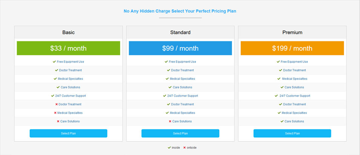Click the green checkmark beside Basic Free Equipment Use
360x155 pixels.
click(54, 62)
